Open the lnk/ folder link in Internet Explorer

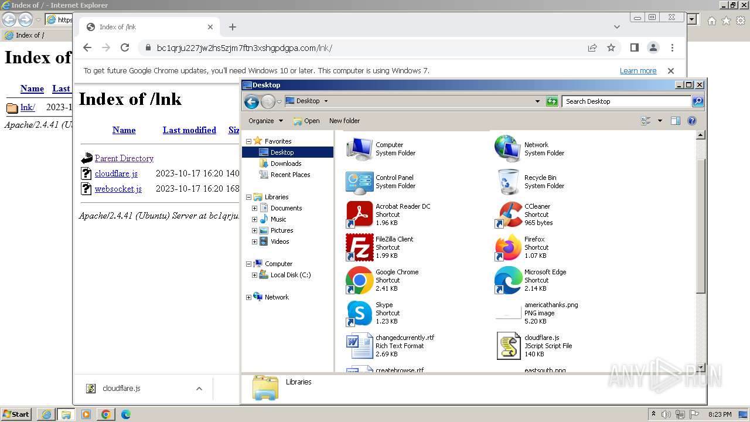(28, 107)
